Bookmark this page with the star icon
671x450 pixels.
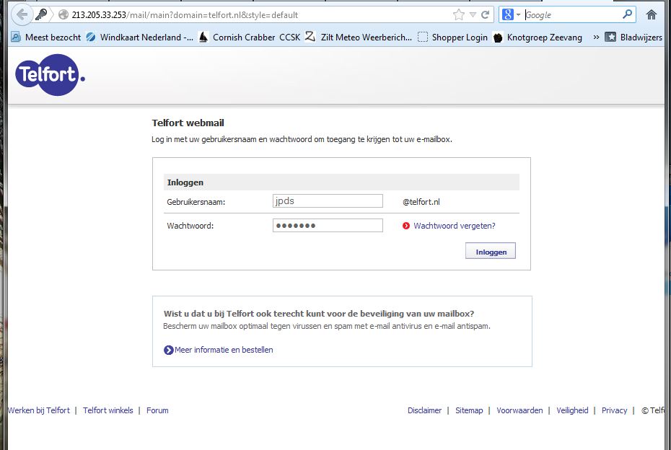459,15
